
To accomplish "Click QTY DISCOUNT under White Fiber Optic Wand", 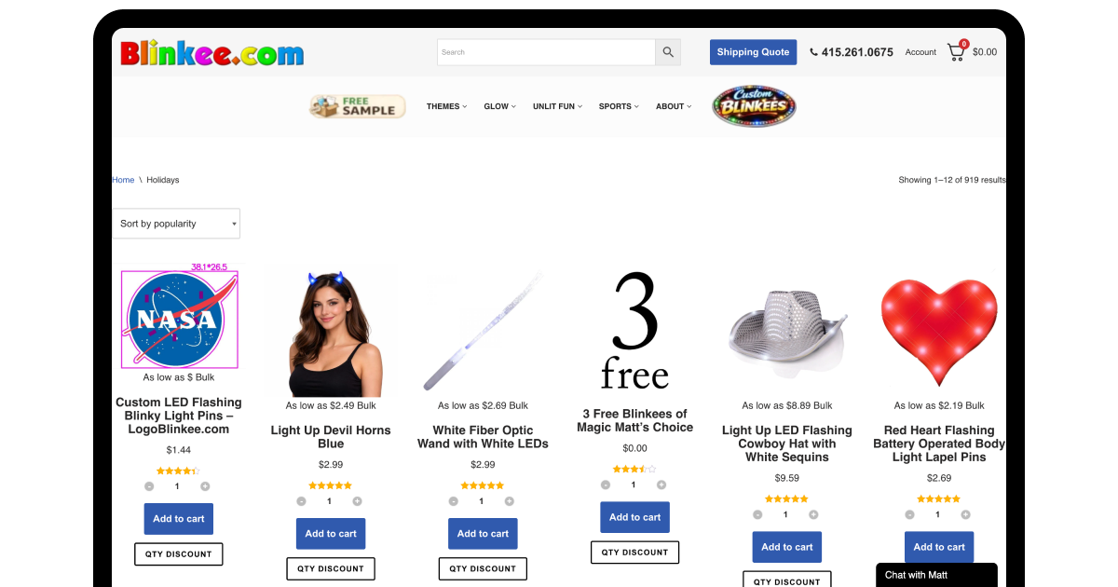I will pyautogui.click(x=483, y=568).
